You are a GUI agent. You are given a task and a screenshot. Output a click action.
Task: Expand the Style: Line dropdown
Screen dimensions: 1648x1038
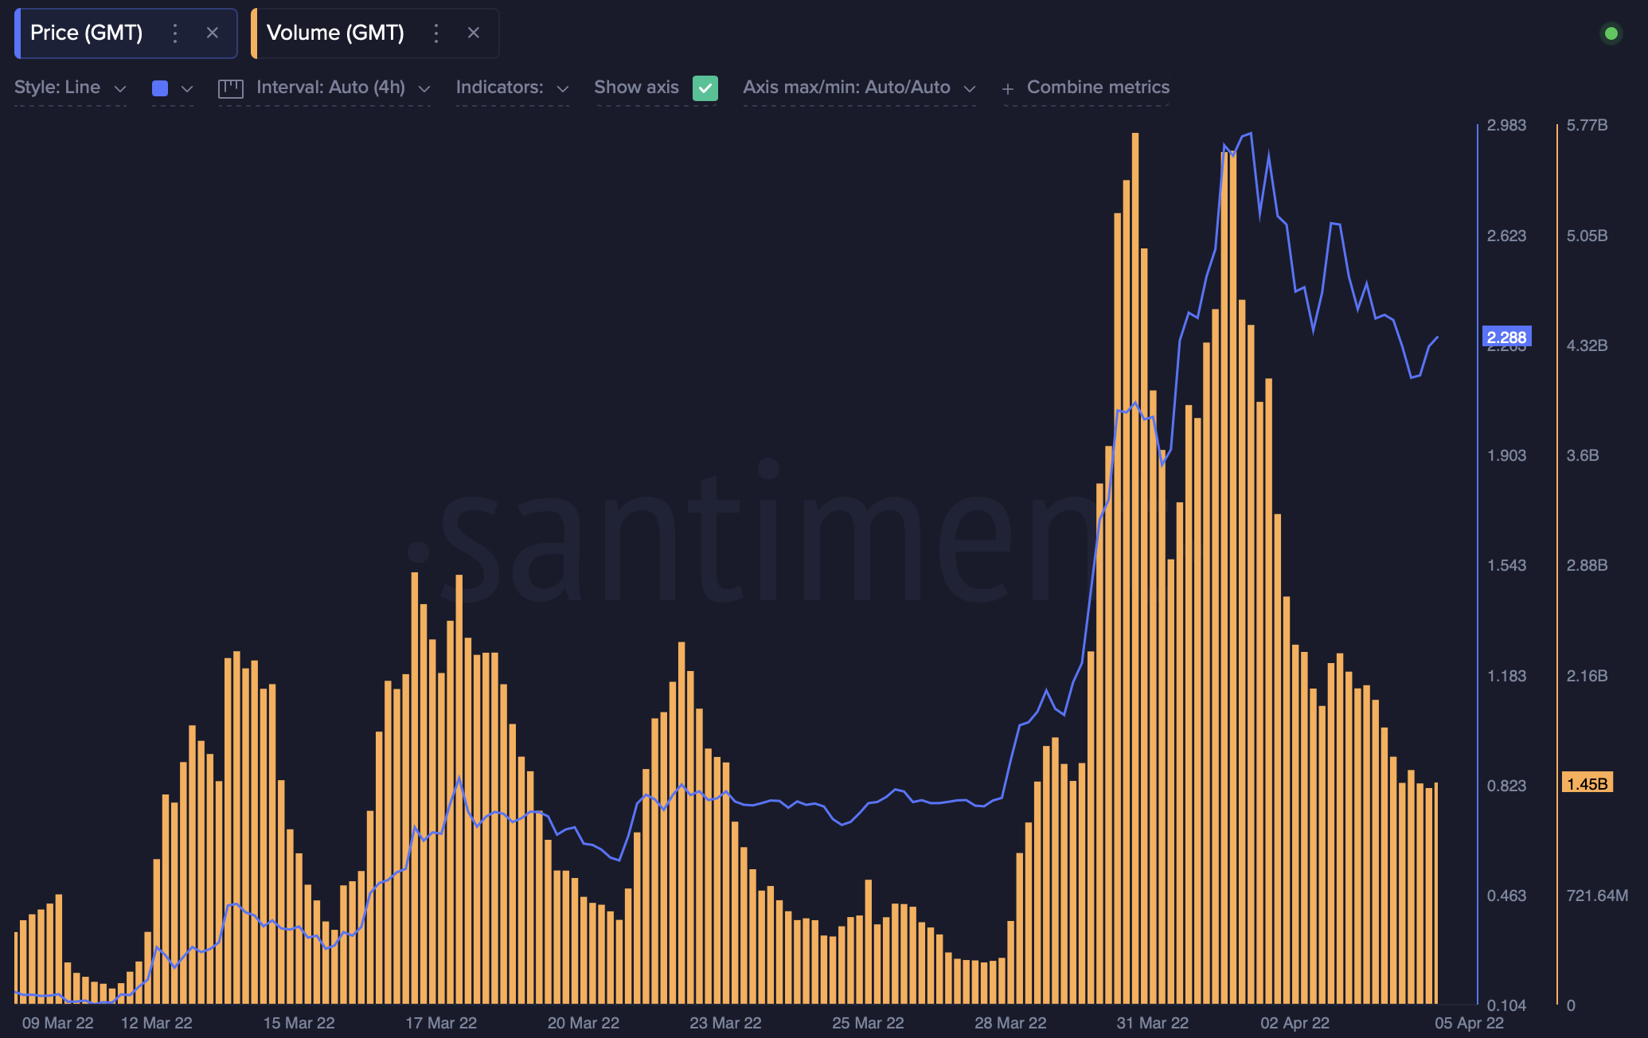click(70, 88)
